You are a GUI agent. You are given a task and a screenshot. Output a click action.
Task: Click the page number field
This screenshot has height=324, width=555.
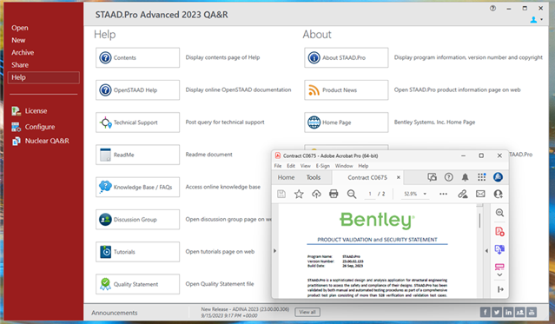pos(370,194)
